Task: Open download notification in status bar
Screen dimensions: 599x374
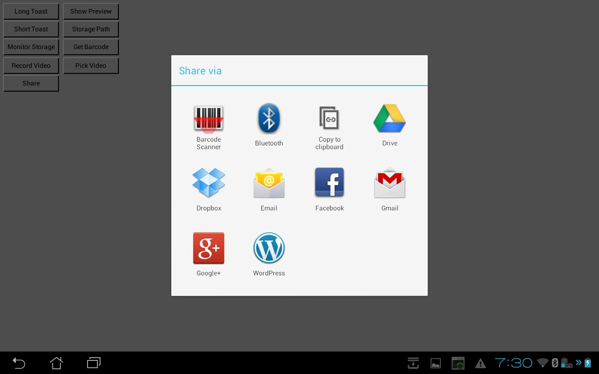Action: pyautogui.click(x=413, y=363)
